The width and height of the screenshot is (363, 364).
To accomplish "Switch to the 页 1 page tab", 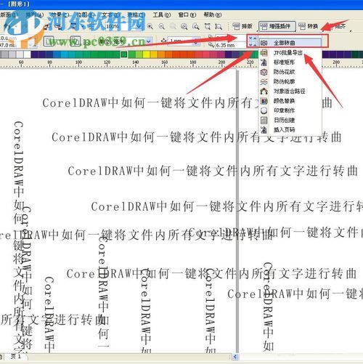I will (x=16, y=357).
